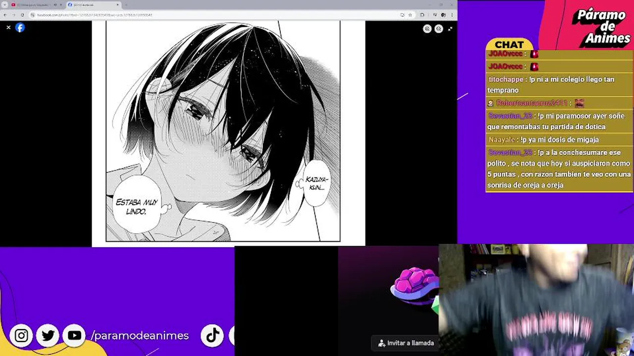Enter fullscreen photo view
This screenshot has height=356, width=634.
(450, 29)
